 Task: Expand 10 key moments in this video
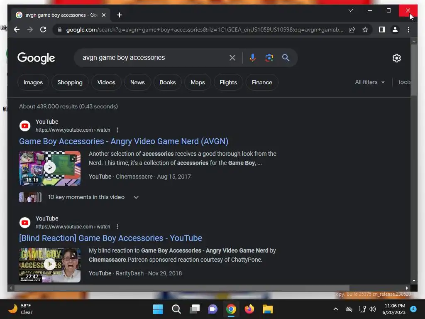136,197
